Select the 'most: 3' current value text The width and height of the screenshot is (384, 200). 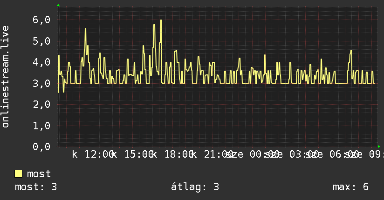36,187
